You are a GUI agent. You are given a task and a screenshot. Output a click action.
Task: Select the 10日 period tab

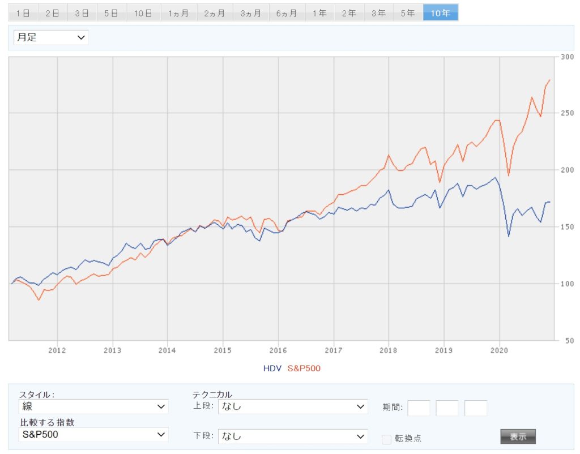(x=143, y=13)
